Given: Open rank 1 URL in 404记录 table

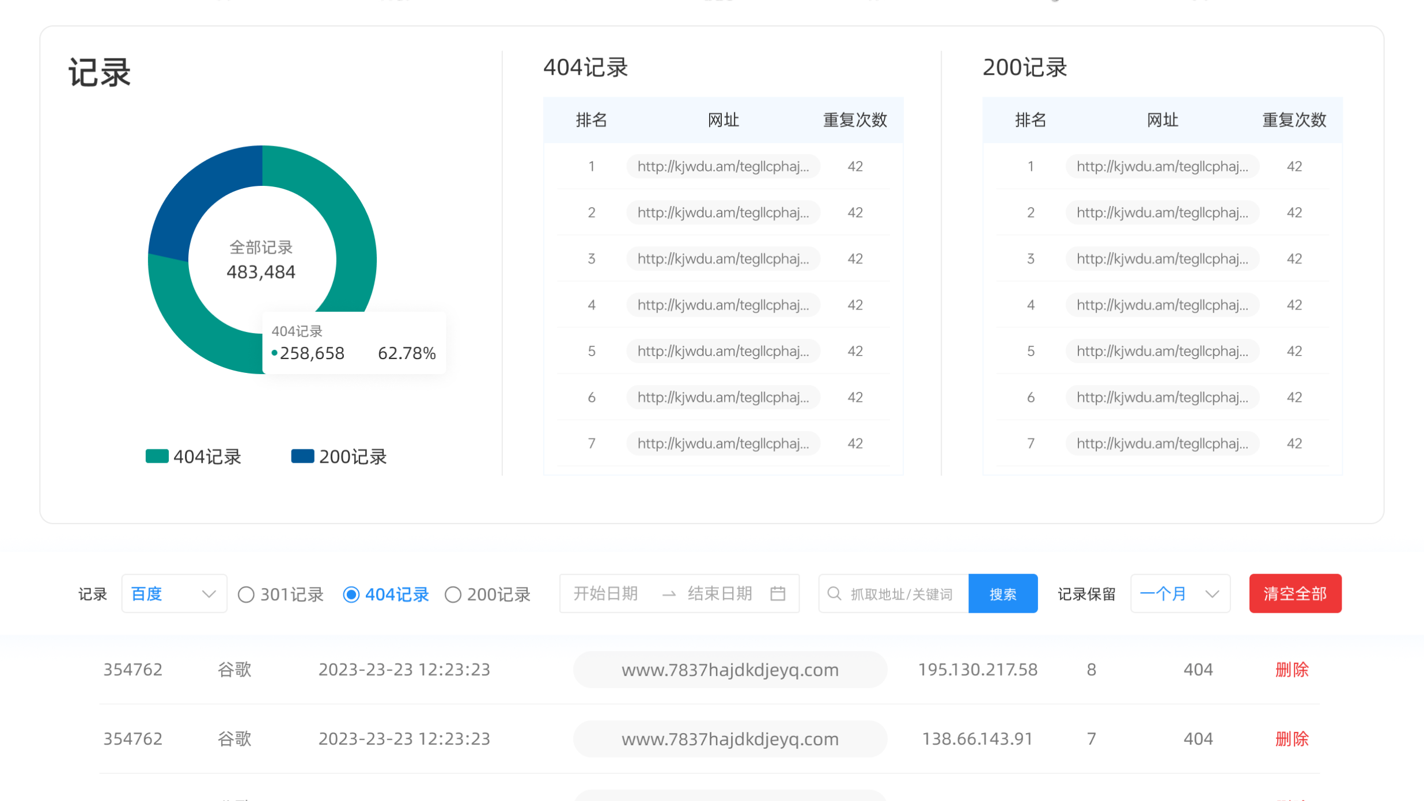Looking at the screenshot, I should pos(723,166).
